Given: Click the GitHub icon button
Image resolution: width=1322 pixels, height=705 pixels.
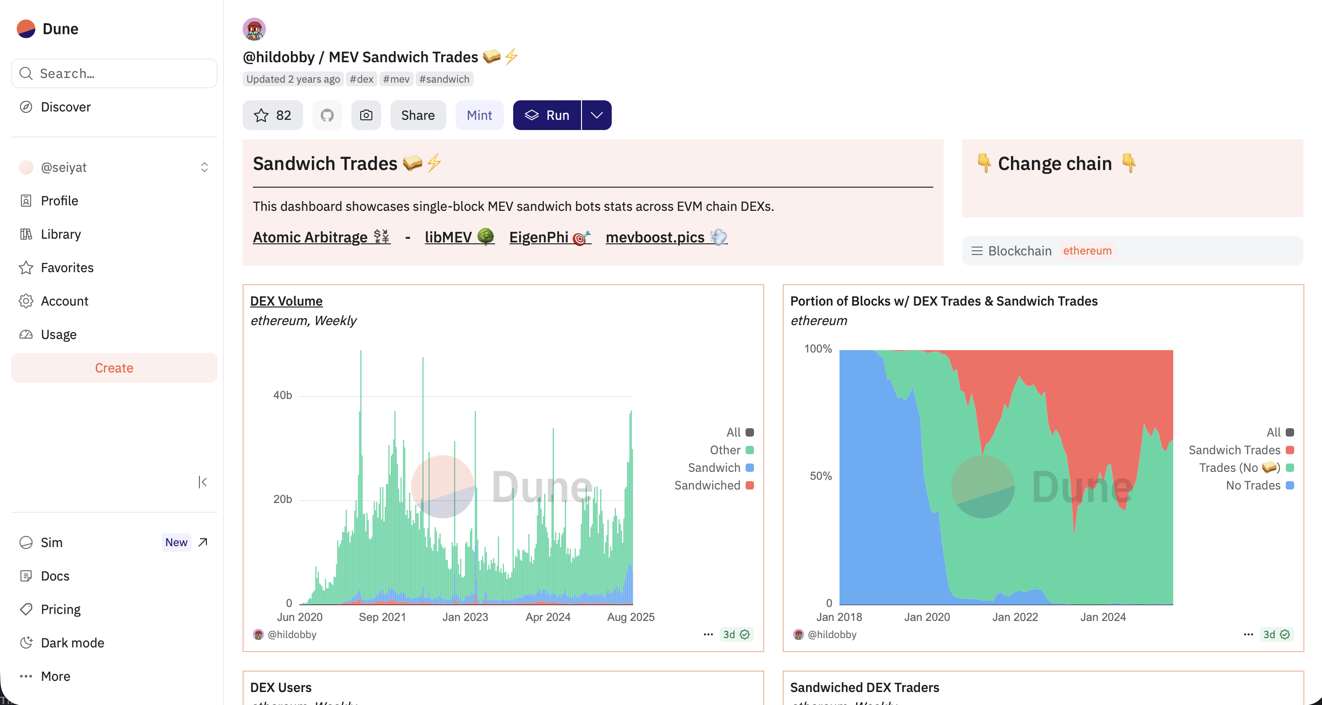Looking at the screenshot, I should (x=327, y=115).
